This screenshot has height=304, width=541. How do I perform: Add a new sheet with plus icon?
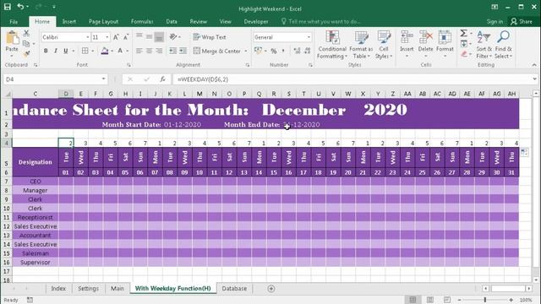(x=271, y=289)
